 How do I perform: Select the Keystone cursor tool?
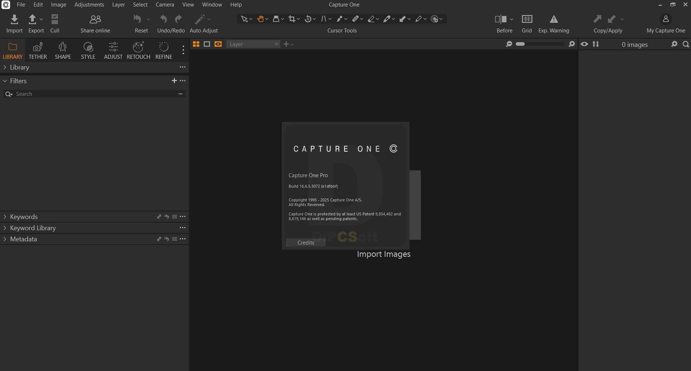(324, 19)
